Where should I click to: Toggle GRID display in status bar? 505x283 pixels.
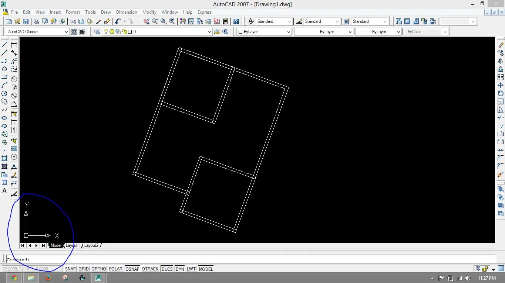(x=84, y=269)
